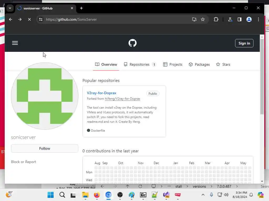Click the install app icon in address bar

[194, 19]
